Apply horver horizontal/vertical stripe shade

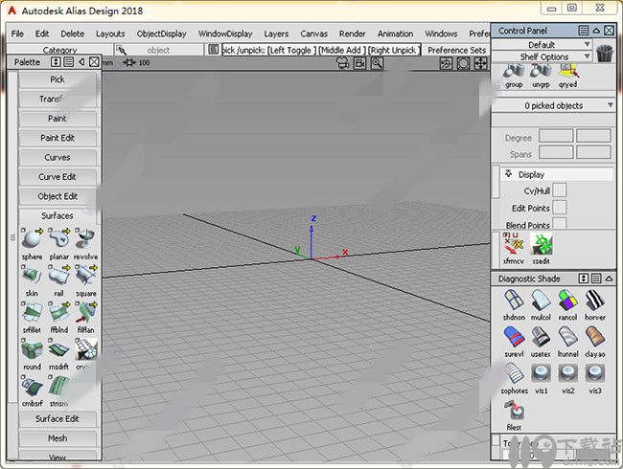coord(595,301)
